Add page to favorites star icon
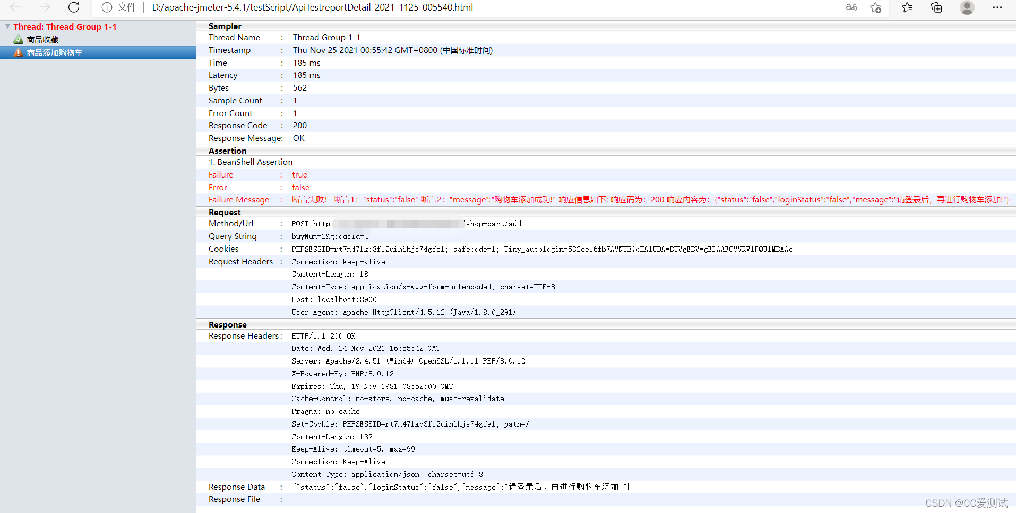 tap(876, 7)
